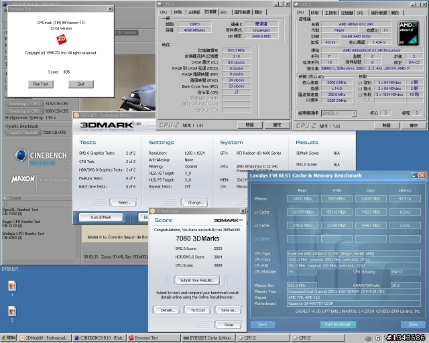This screenshot has height=343, width=429.
Task: Open desktop icon labeled 2
Action: 12,312
